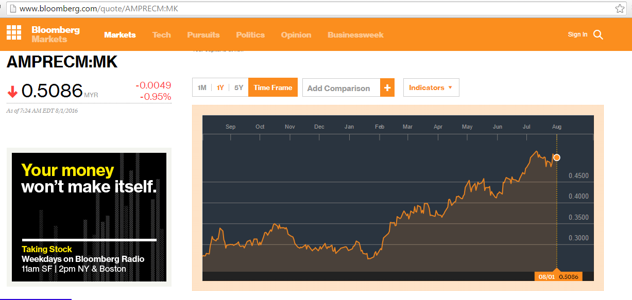Click the -0.95% percent change value

pyautogui.click(x=156, y=97)
